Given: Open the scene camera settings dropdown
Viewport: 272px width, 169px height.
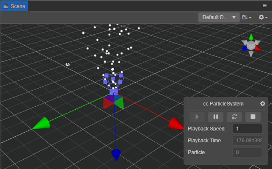Looking at the screenshot, I should [x=247, y=17].
